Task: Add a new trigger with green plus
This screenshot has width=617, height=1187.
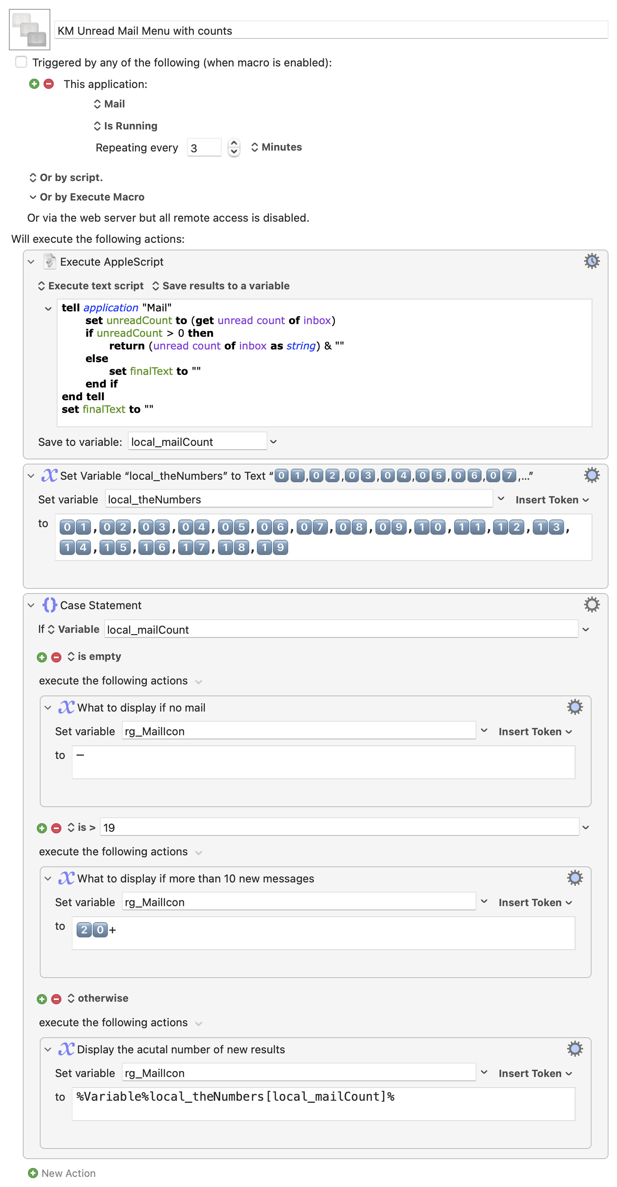Action: 34,84
